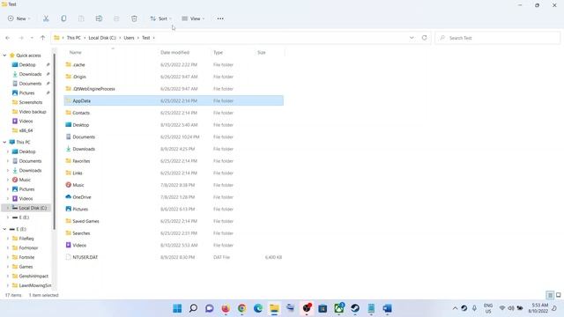Show hidden tray icons chevron
This screenshot has height=317, width=564.
pos(455,308)
